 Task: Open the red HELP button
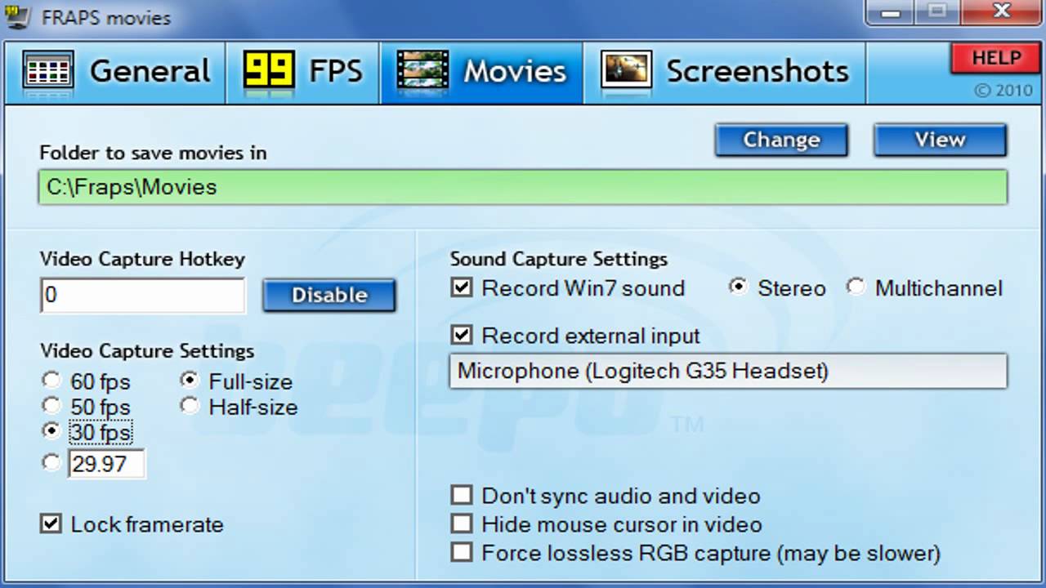pos(996,59)
